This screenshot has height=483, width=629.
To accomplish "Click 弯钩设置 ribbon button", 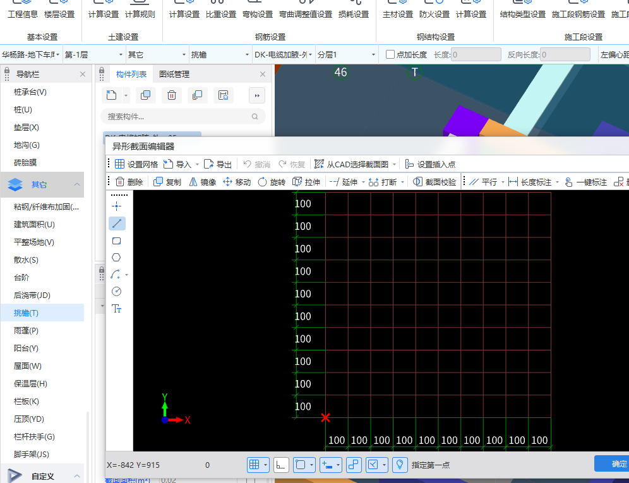I will [258, 10].
